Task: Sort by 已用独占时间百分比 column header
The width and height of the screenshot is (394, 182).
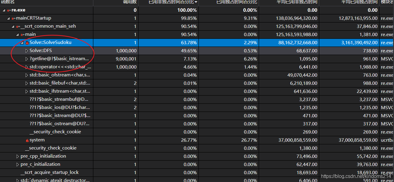Action: pos(229,2)
